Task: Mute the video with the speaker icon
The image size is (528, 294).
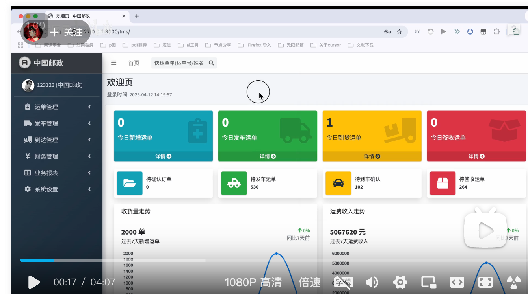Action: click(x=372, y=282)
